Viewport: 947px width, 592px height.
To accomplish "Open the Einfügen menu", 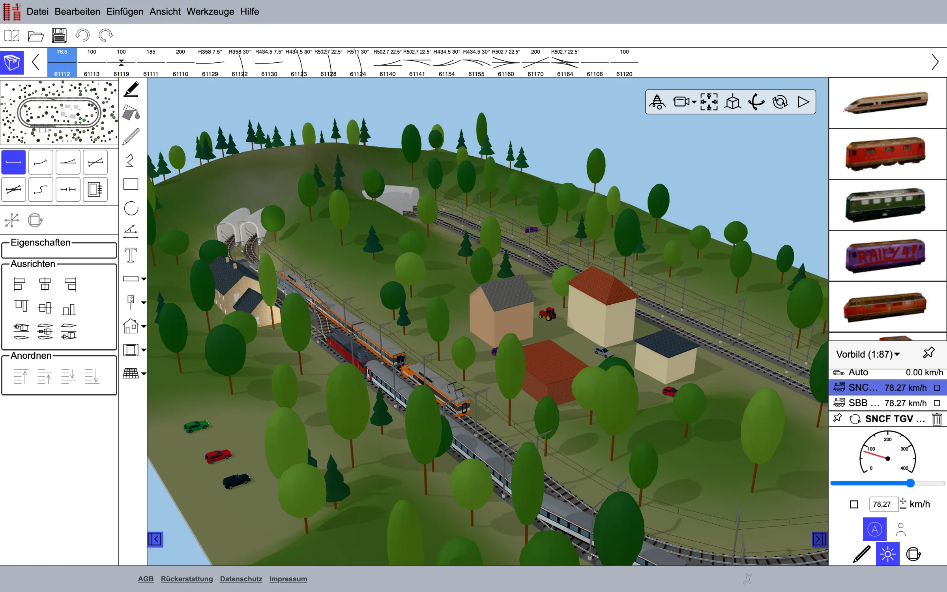I will [x=125, y=11].
